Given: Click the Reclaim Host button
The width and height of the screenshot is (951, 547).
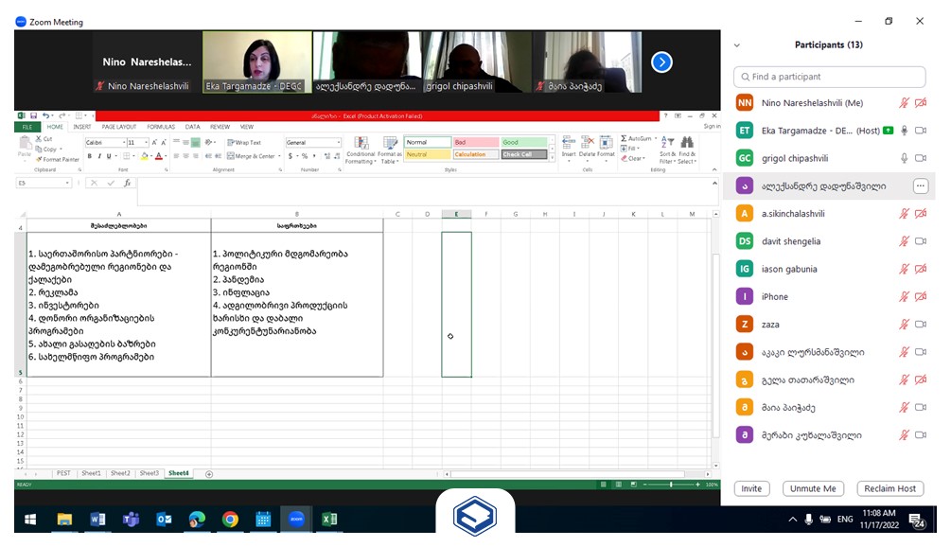Looking at the screenshot, I should (x=889, y=488).
